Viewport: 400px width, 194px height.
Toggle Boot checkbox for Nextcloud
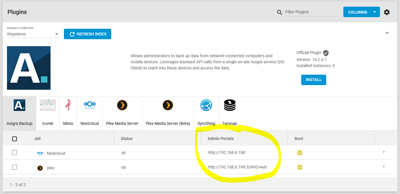[x=300, y=153]
